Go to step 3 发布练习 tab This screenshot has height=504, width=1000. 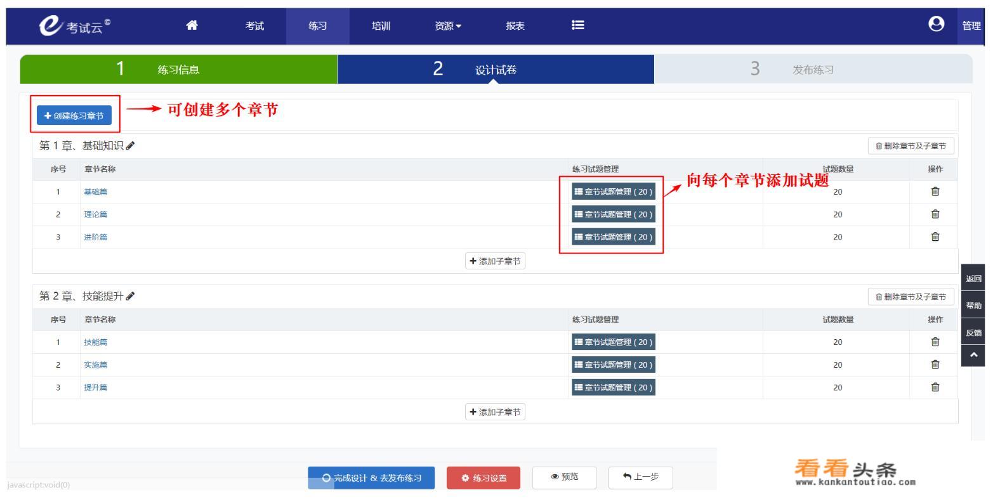pos(813,69)
